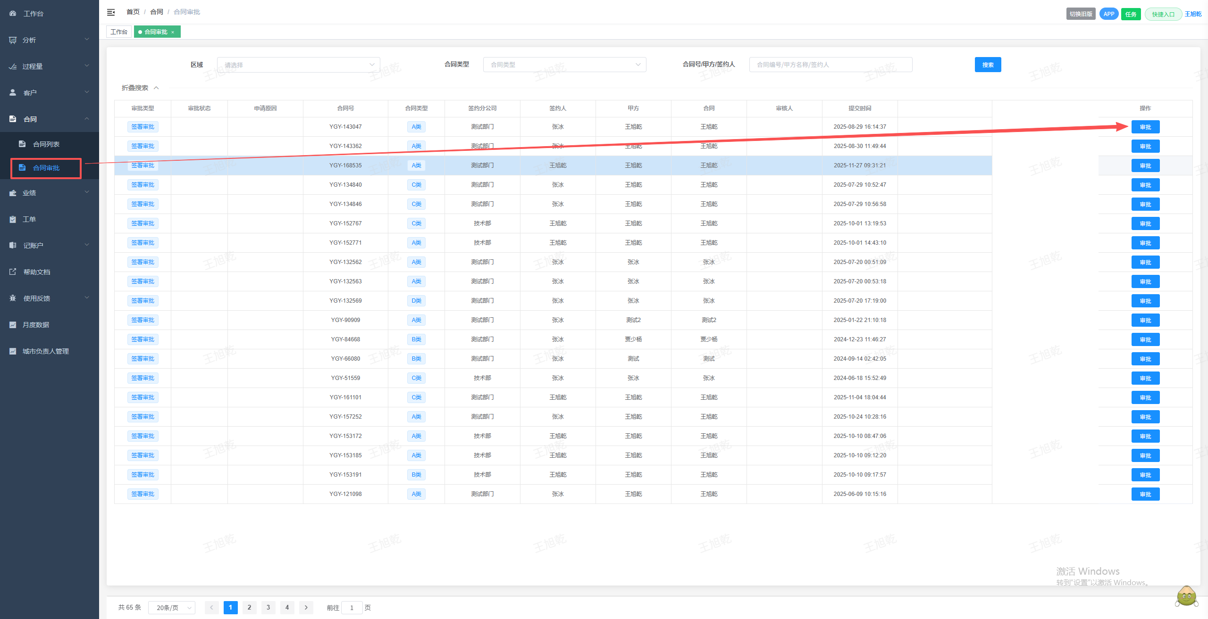Click the 签署审批 tag for YGY-143362
The width and height of the screenshot is (1208, 619).
pos(143,146)
